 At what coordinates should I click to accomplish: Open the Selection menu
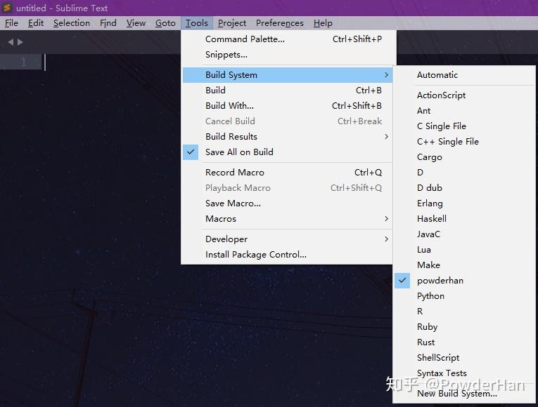click(71, 23)
